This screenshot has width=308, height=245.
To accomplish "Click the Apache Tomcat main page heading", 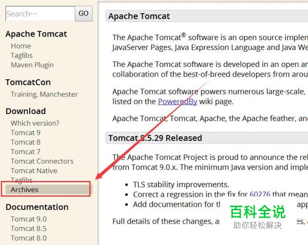I will tap(139, 16).
